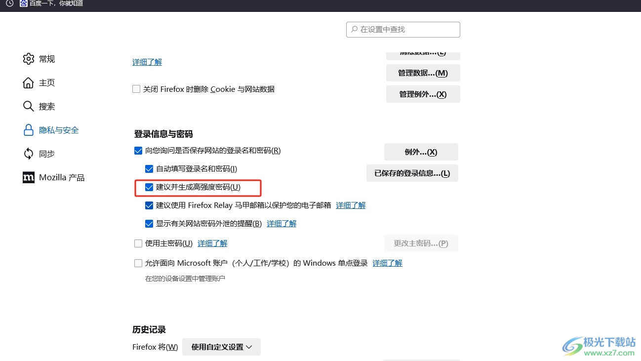Click the Firefox 将(W) label

pyautogui.click(x=155, y=347)
